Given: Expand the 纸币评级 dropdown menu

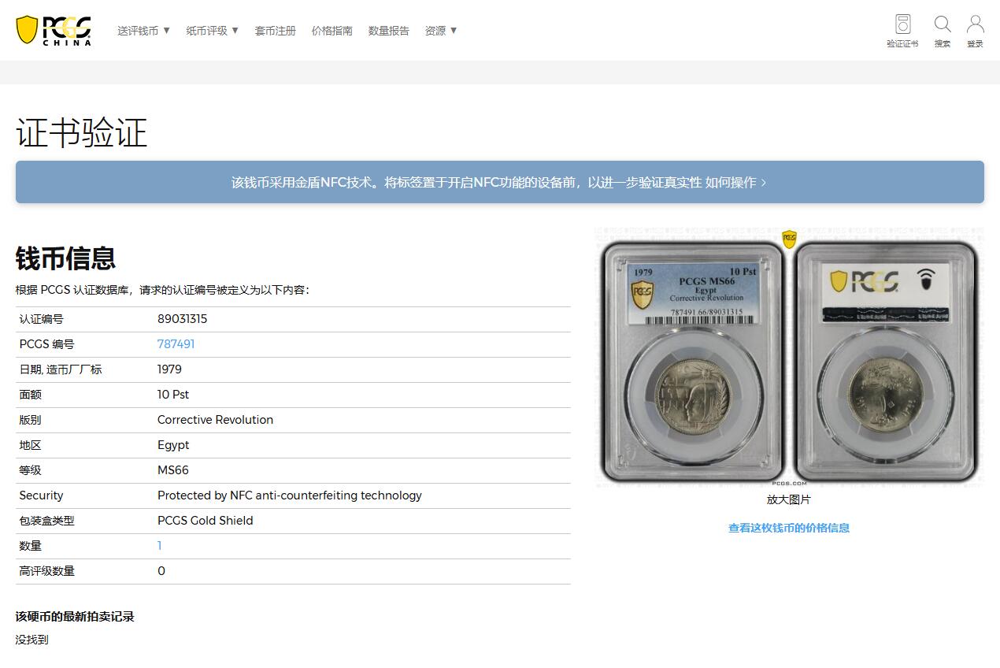Looking at the screenshot, I should [x=213, y=31].
